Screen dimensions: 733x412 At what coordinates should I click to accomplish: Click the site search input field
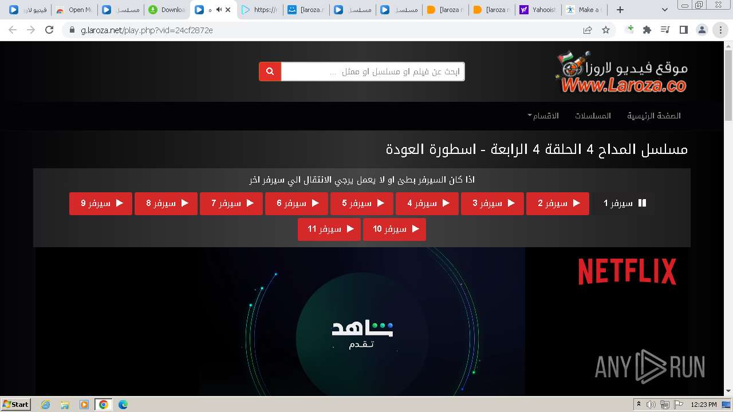click(x=373, y=72)
